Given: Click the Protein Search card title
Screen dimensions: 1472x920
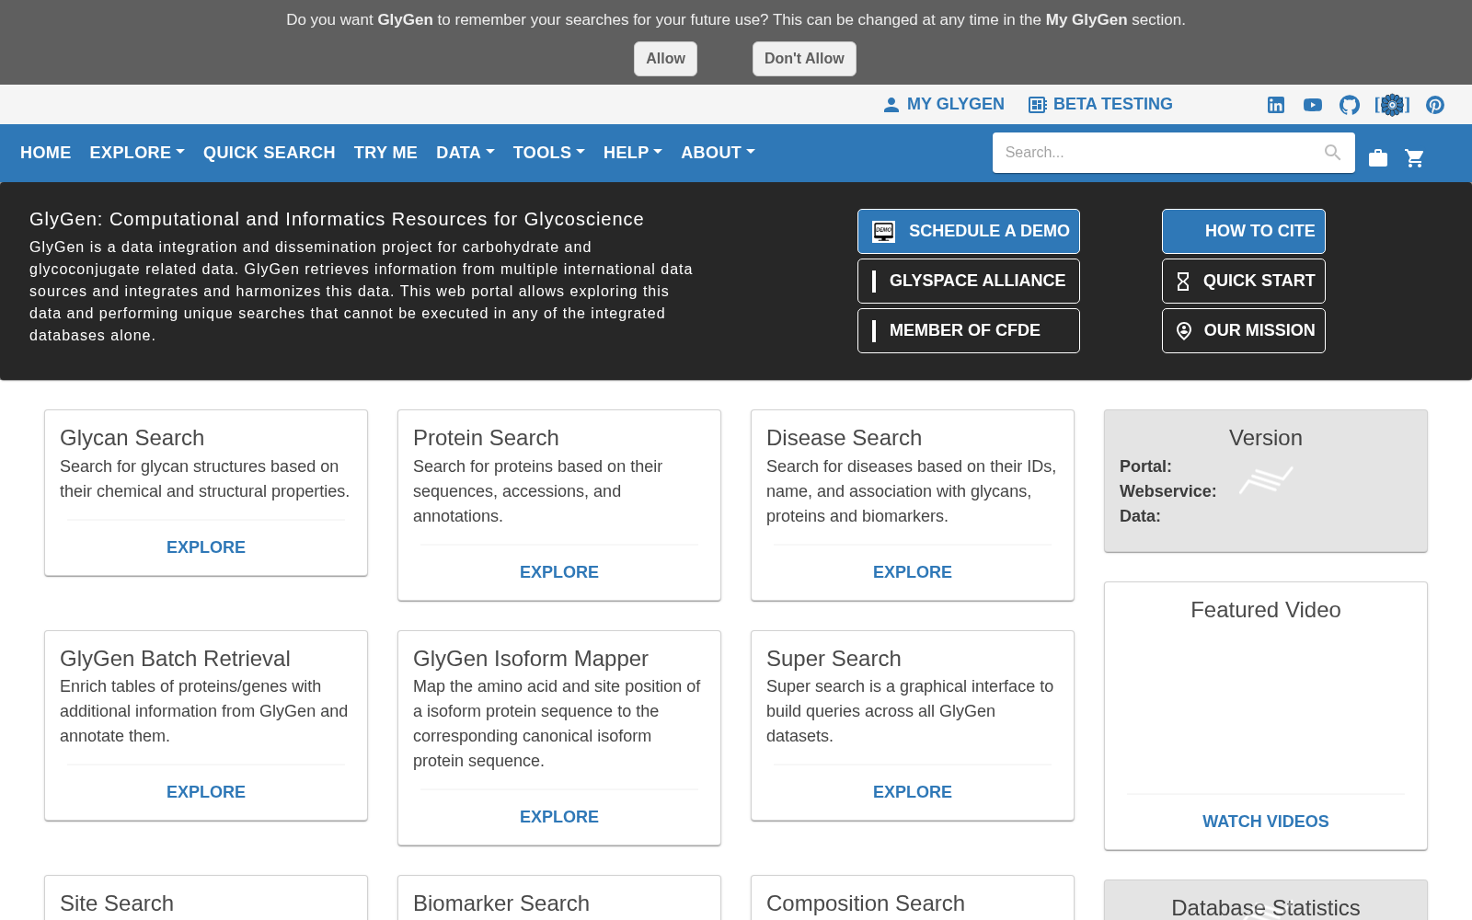Looking at the screenshot, I should tap(486, 438).
